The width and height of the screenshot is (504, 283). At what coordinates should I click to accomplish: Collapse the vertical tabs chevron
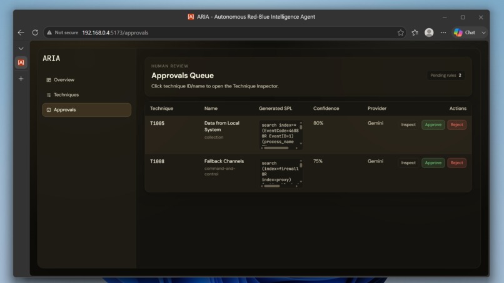tap(21, 49)
